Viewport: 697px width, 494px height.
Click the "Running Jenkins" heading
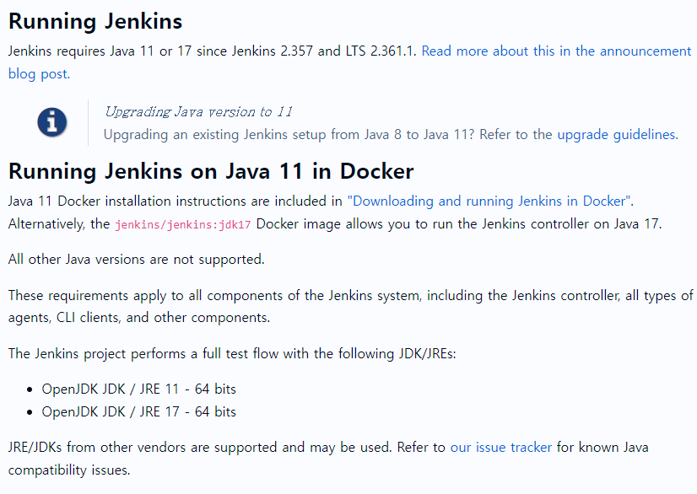pos(95,21)
